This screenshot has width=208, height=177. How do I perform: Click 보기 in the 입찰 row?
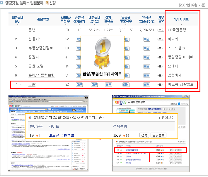[161, 84]
